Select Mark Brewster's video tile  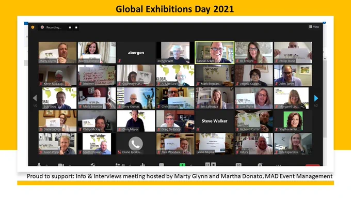[x=97, y=98]
